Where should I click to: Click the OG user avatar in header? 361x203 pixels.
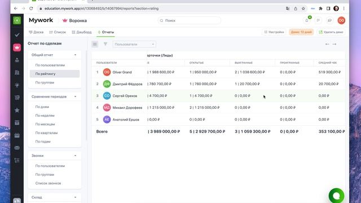click(341, 20)
